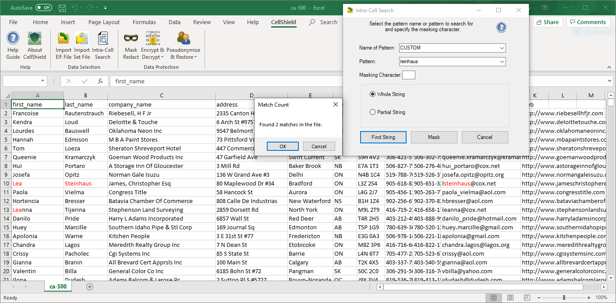The width and height of the screenshot is (616, 303).
Task: Switch to the Home tab
Action: (40, 22)
